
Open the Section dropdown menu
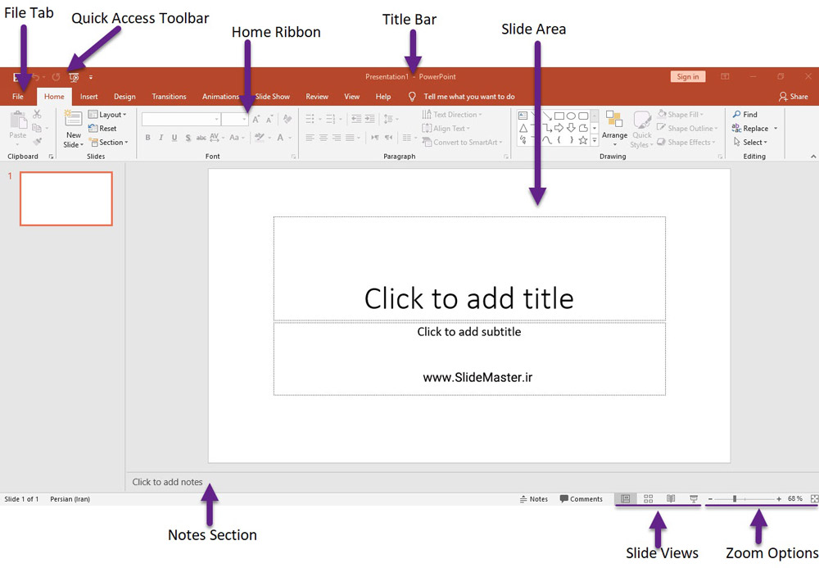pos(107,143)
